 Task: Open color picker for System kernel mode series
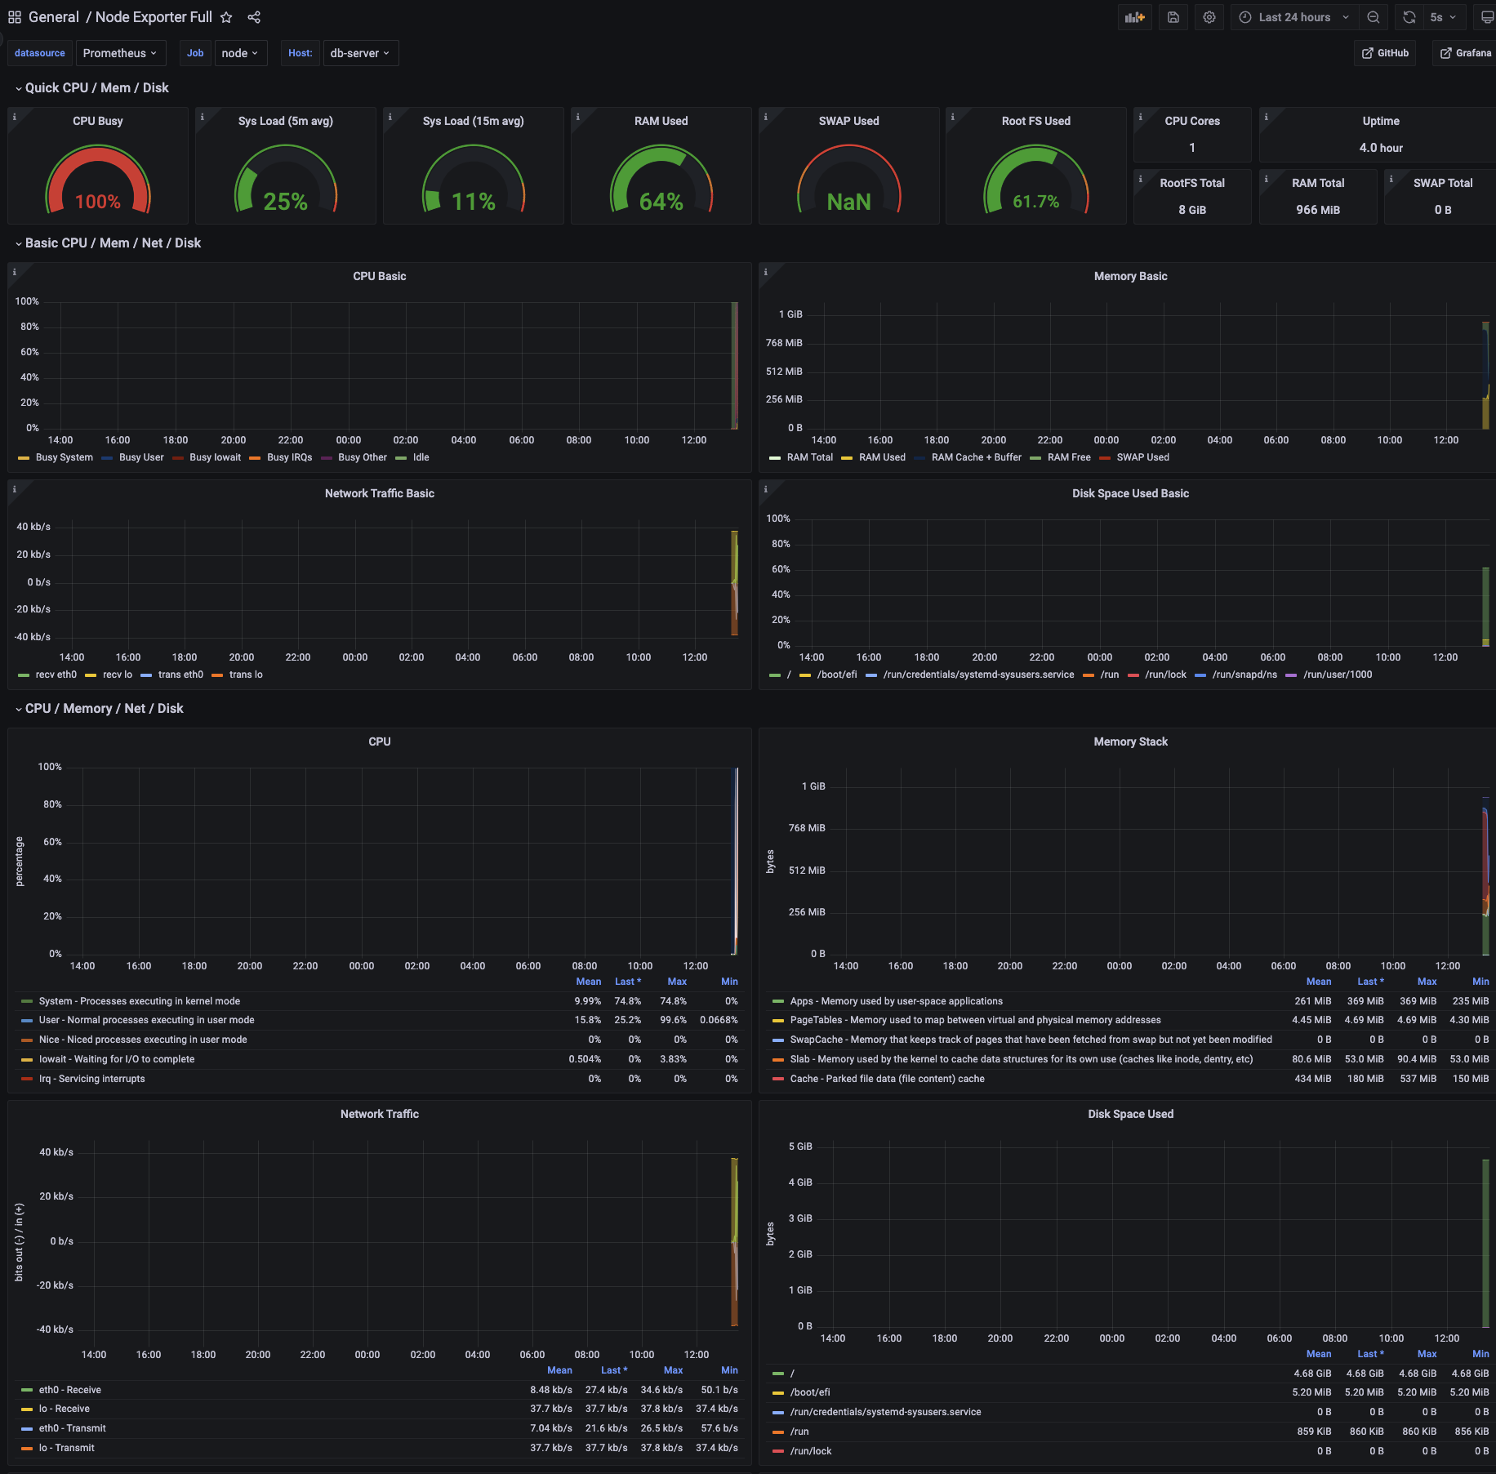[27, 1001]
